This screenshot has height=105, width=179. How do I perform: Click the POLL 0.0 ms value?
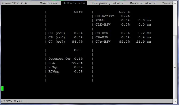(x=145, y=20)
